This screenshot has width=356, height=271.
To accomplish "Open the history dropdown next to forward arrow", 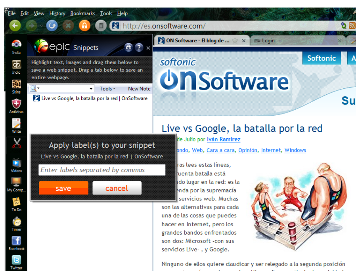I will coord(42,26).
